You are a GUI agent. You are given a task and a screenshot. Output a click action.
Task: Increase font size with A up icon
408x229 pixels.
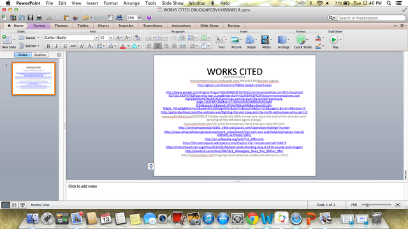[x=119, y=38]
